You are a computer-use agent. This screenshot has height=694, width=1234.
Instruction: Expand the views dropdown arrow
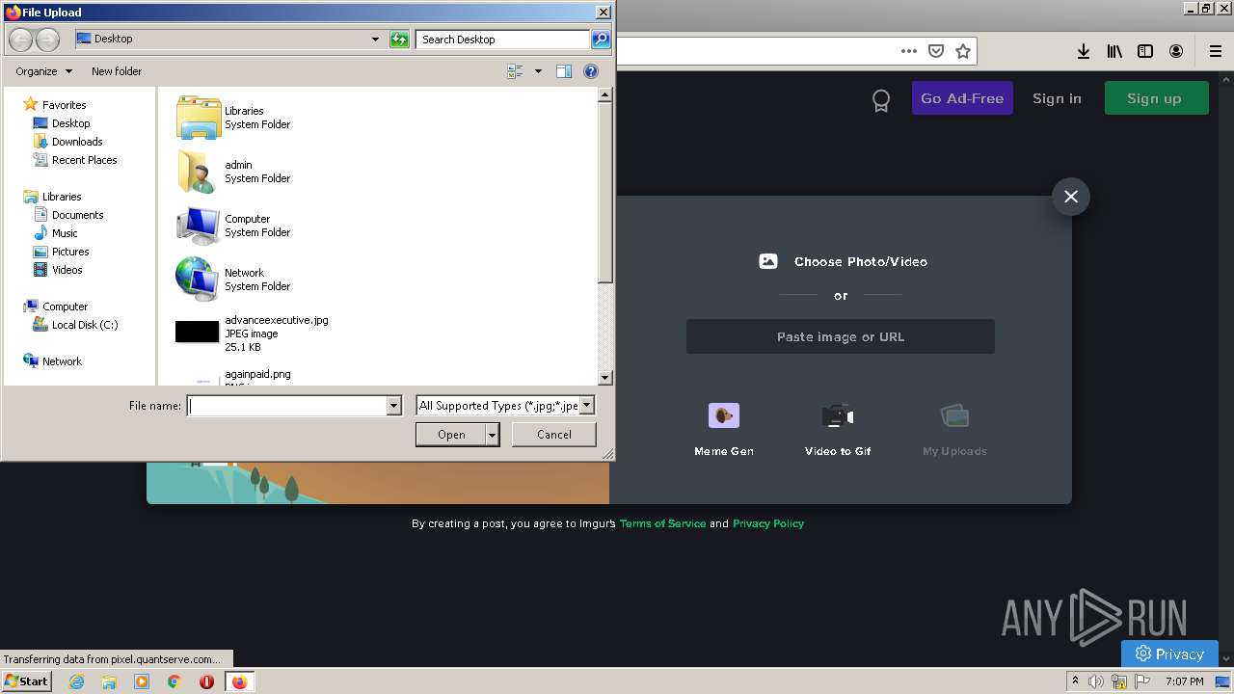[x=538, y=71]
